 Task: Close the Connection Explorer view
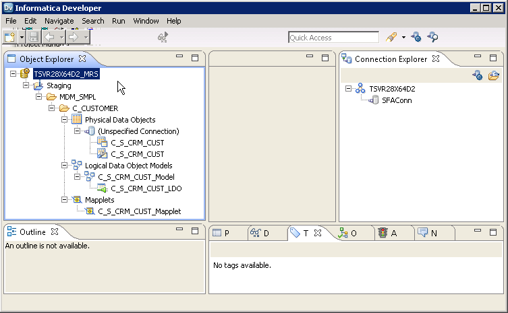tap(436, 59)
